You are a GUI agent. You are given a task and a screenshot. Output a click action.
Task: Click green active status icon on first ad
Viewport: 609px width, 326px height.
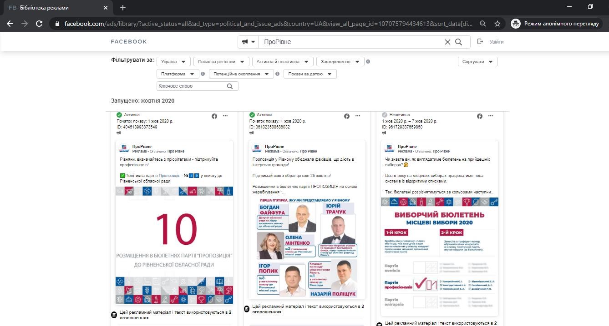click(x=119, y=115)
